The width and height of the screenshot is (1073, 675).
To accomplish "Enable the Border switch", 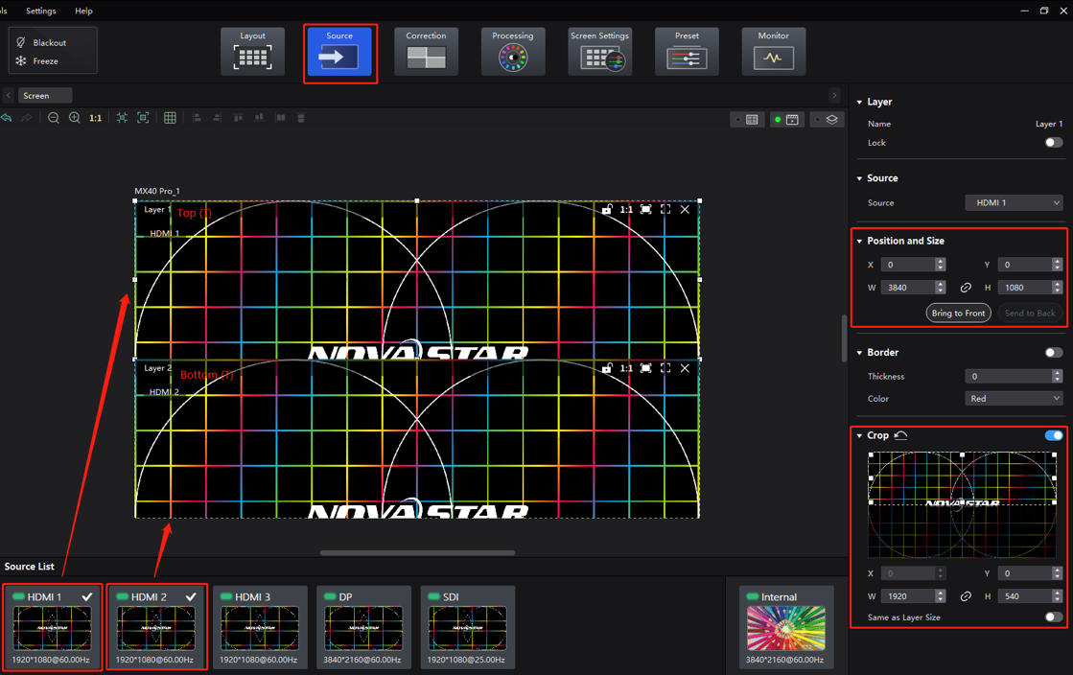I will [x=1054, y=353].
